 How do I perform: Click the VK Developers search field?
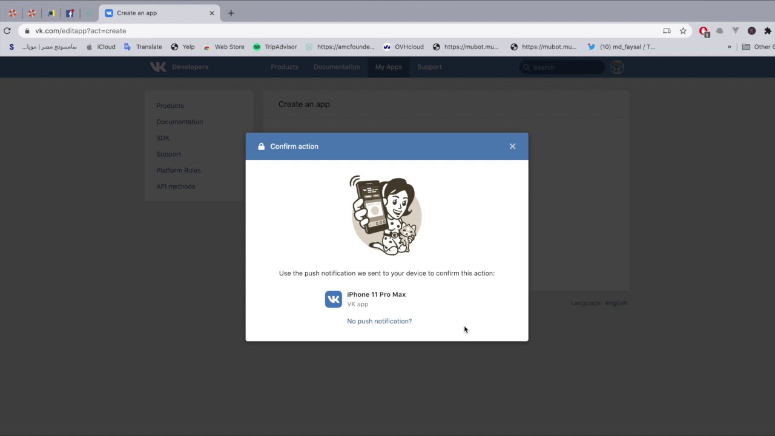click(562, 67)
